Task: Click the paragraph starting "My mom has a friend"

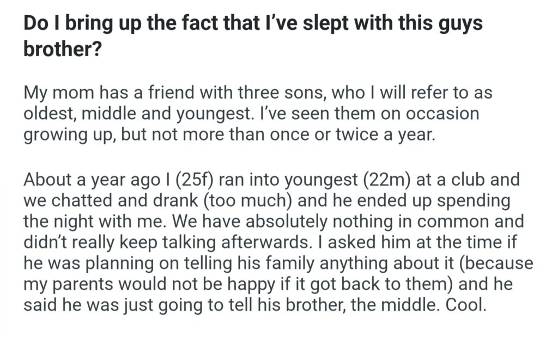Action: point(257,114)
